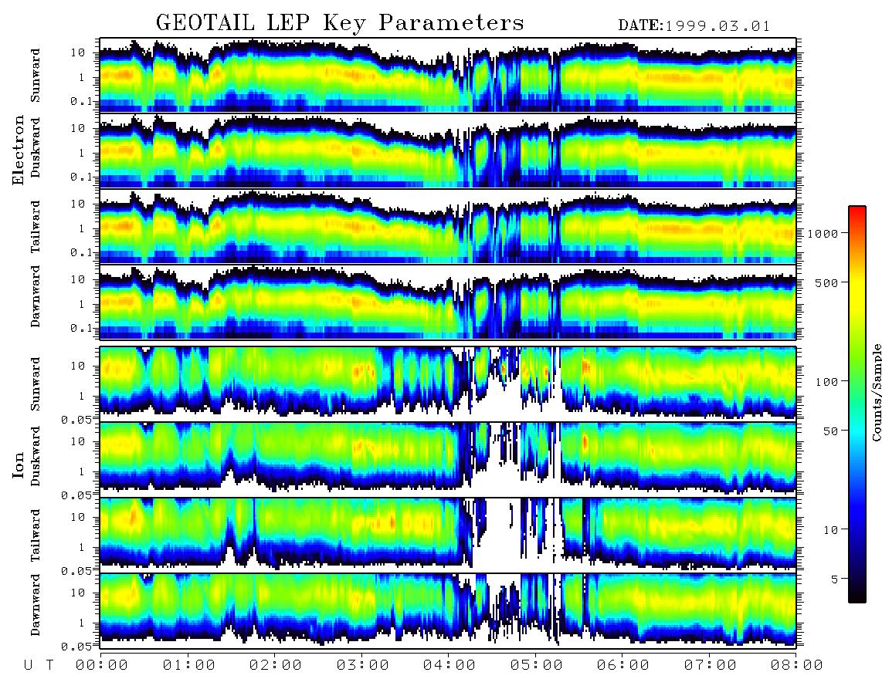This screenshot has width=882, height=679.
Task: Click the 50 color bar tick label
Action: [830, 431]
